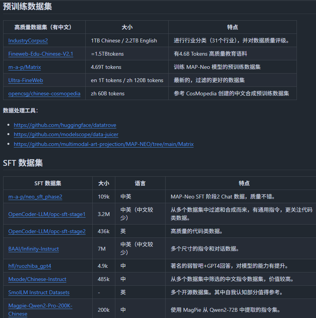Open the Ultra-FineWeb dataset link
Image resolution: width=316 pixels, height=318 pixels.
coord(26,80)
